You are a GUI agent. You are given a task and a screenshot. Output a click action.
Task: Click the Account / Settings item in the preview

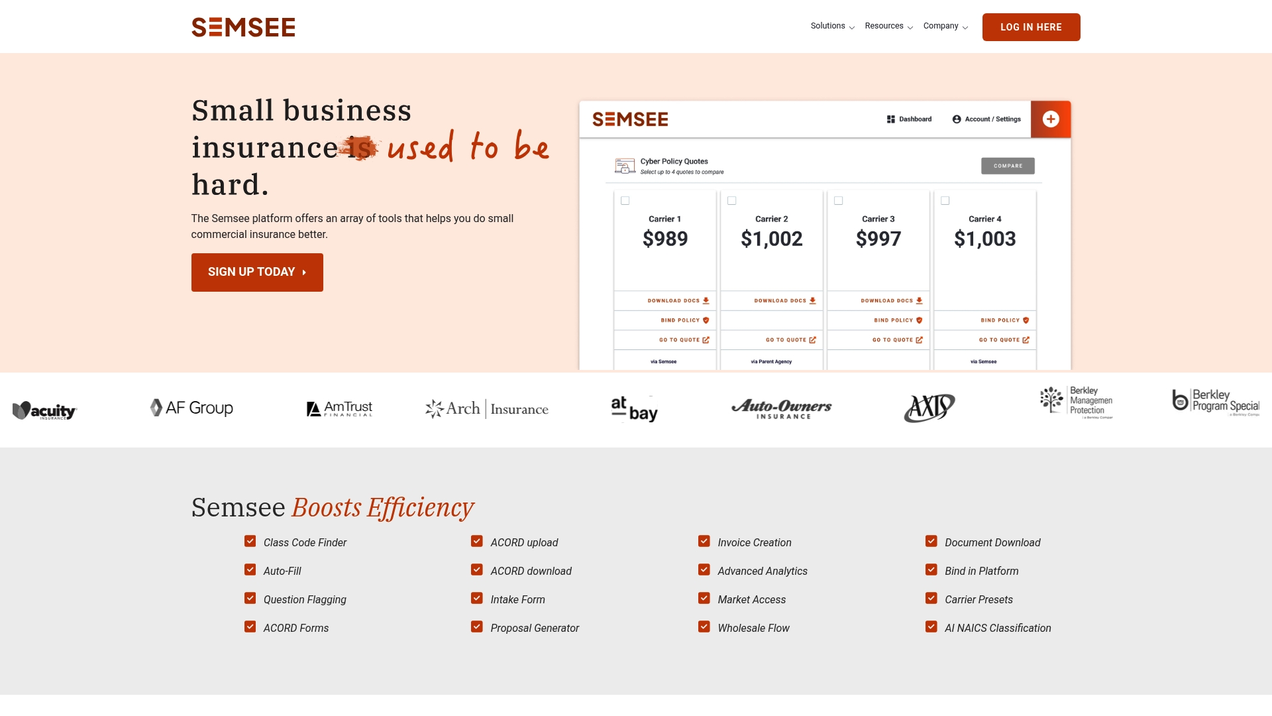coord(986,119)
